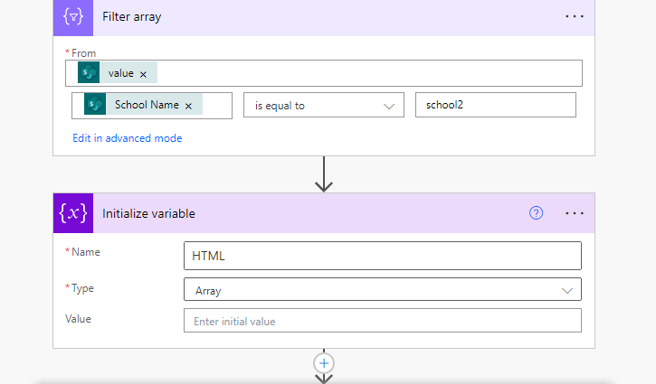
Task: Select the Initialize variable header title
Action: click(148, 213)
